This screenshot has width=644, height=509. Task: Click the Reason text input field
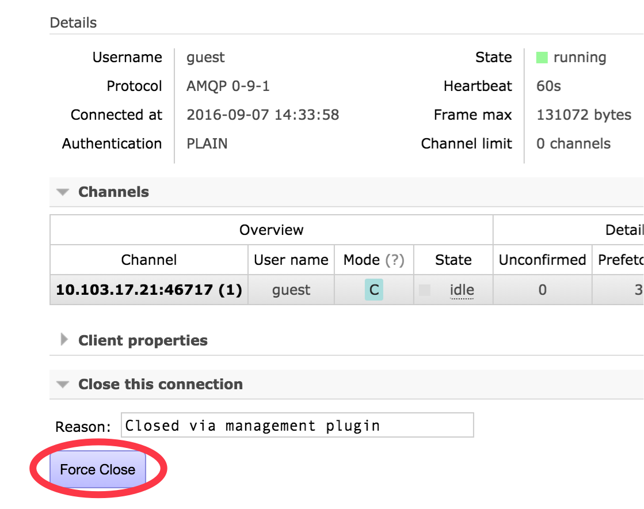pos(297,426)
